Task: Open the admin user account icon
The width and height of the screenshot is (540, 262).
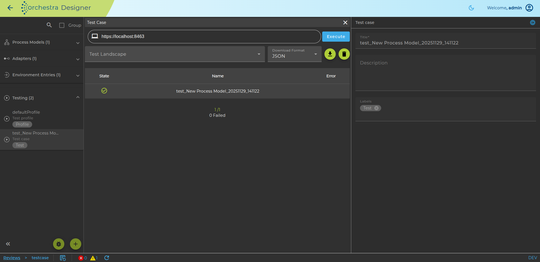Action: click(529, 8)
